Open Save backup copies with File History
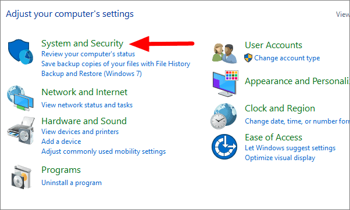This screenshot has width=350, height=210. point(116,64)
